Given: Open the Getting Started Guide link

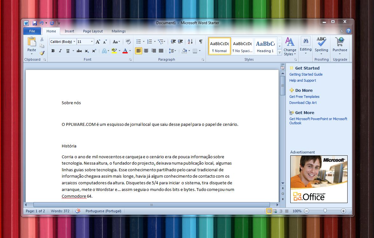Looking at the screenshot, I should pyautogui.click(x=306, y=74).
